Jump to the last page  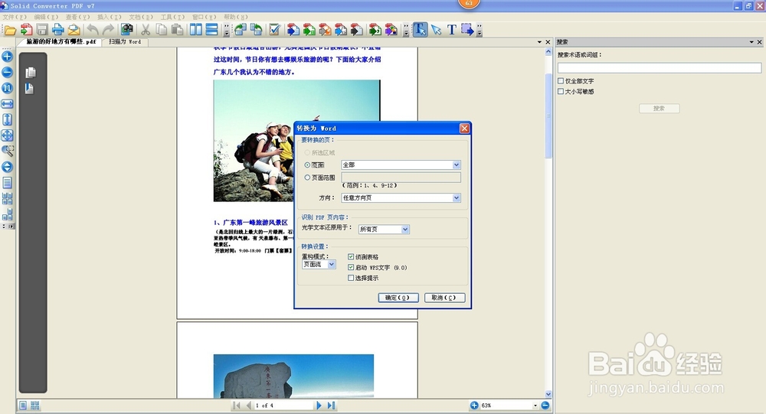[x=331, y=406]
